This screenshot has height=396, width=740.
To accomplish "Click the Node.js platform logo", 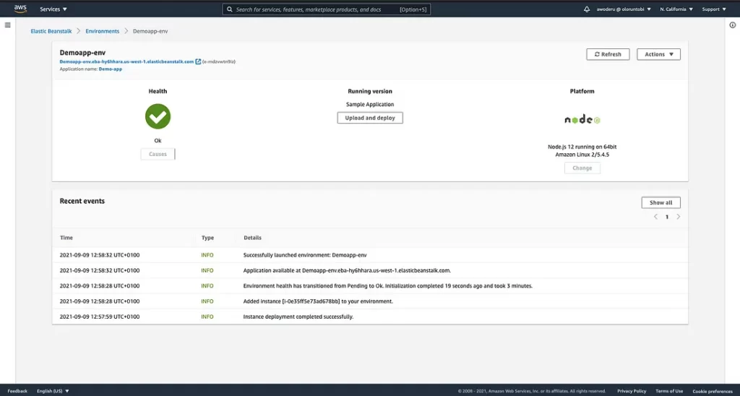I will [582, 119].
